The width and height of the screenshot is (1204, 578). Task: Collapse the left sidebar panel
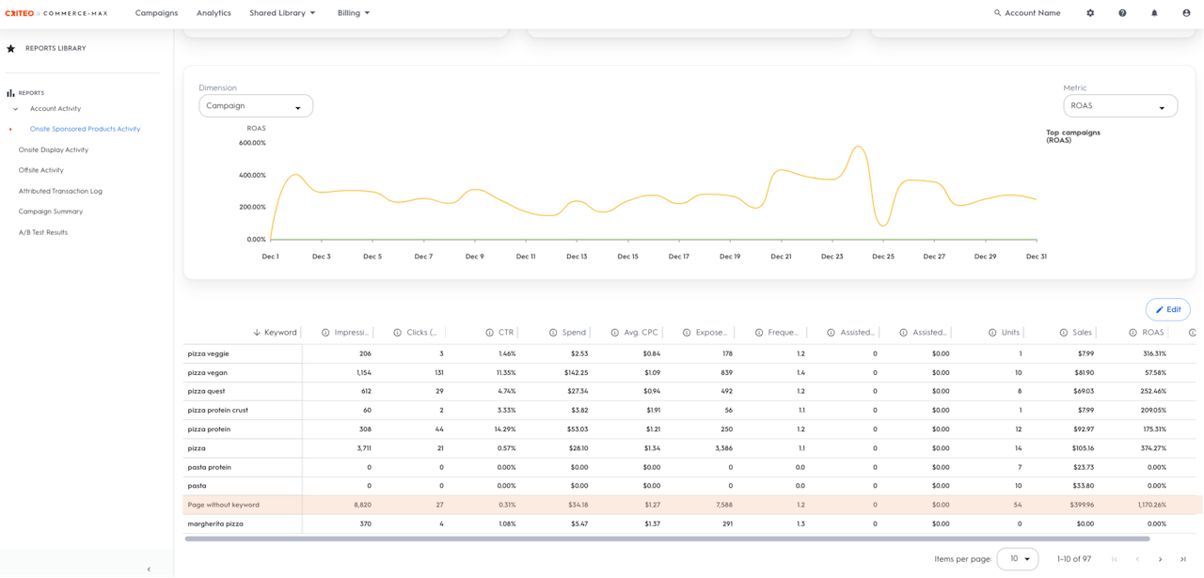pos(149,569)
